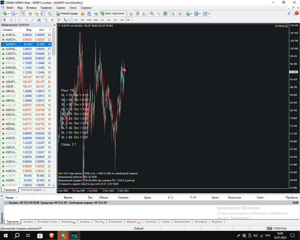Switch to История Счета tab
Viewport: 300px width, 240px height.
pos(47,222)
